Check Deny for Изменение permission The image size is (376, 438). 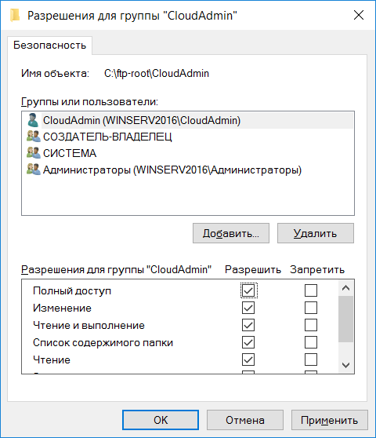tap(311, 308)
